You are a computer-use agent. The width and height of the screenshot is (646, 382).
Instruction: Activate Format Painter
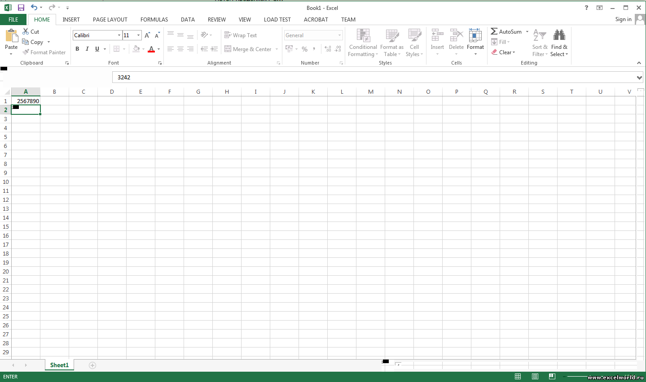pos(44,52)
